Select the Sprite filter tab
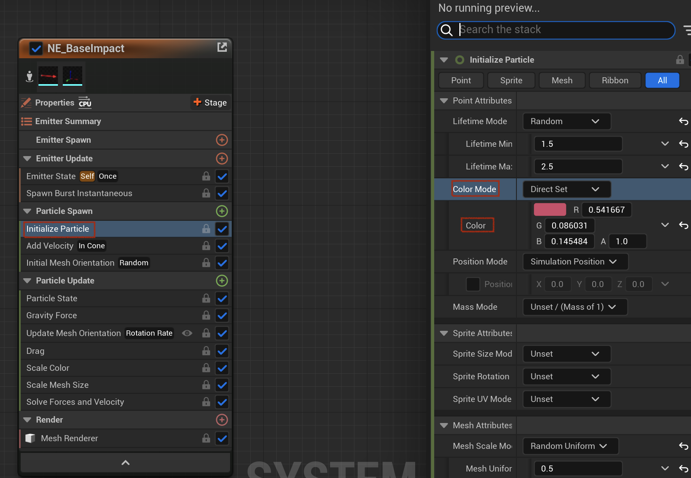The height and width of the screenshot is (478, 691). pos(511,80)
